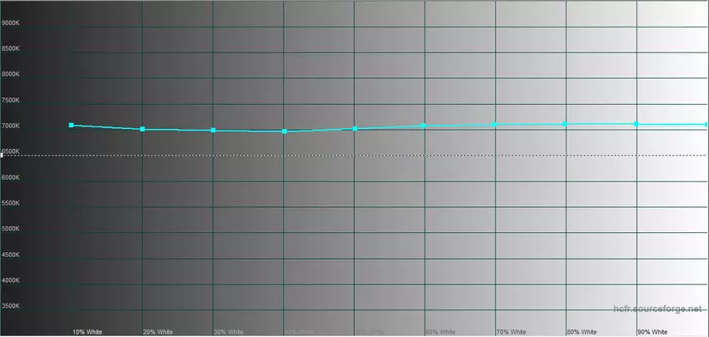The width and height of the screenshot is (709, 337).
Task: Select the lowest data point at 40% White
Action: pos(284,131)
